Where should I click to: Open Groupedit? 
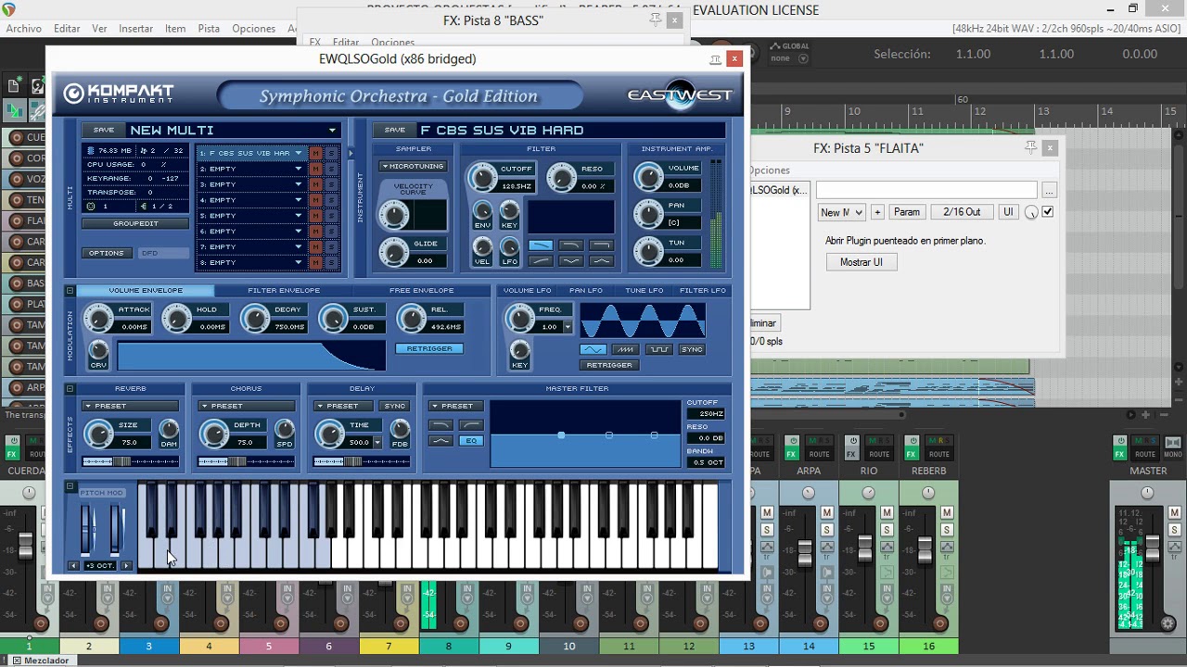pyautogui.click(x=135, y=223)
